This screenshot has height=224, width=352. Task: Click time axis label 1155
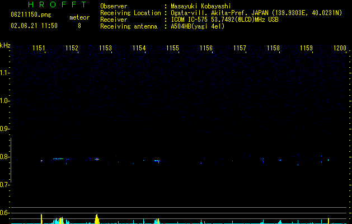click(172, 48)
